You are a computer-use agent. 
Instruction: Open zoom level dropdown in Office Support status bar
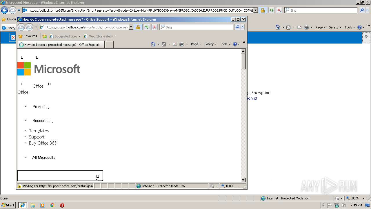(239, 186)
